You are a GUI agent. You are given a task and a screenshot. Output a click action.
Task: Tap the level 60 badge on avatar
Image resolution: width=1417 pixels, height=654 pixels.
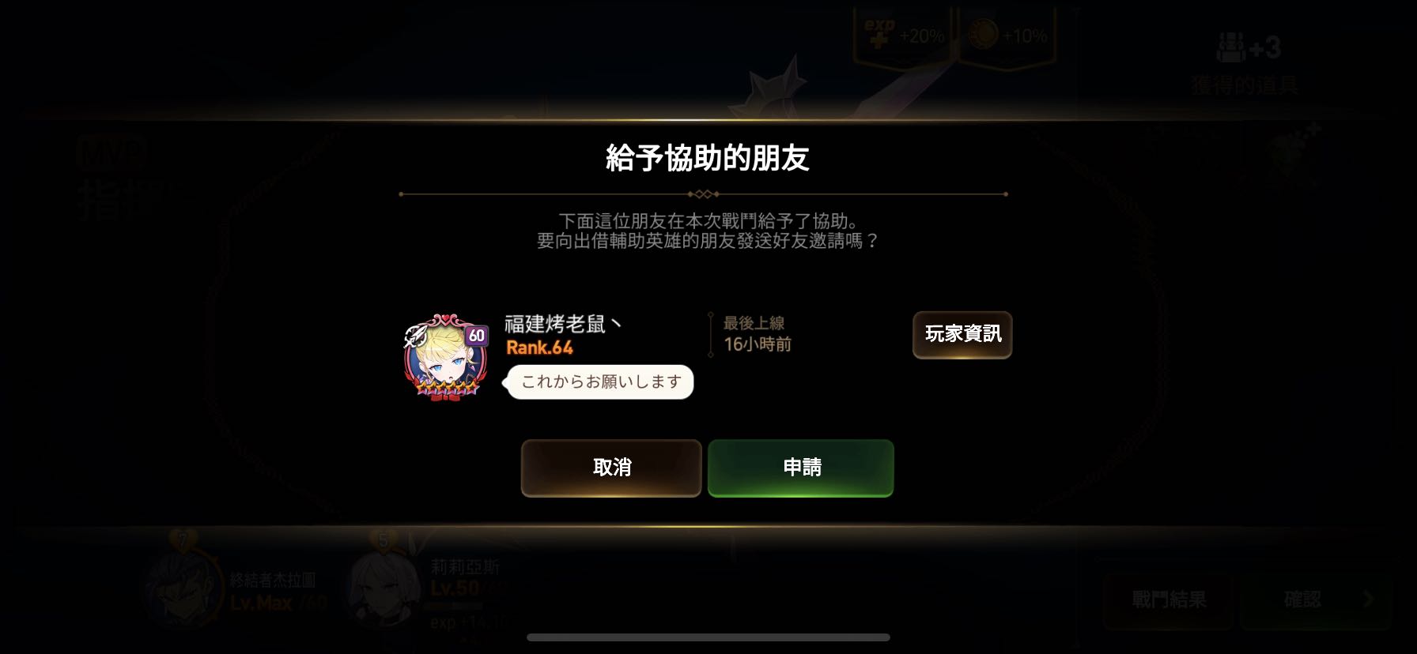click(476, 336)
